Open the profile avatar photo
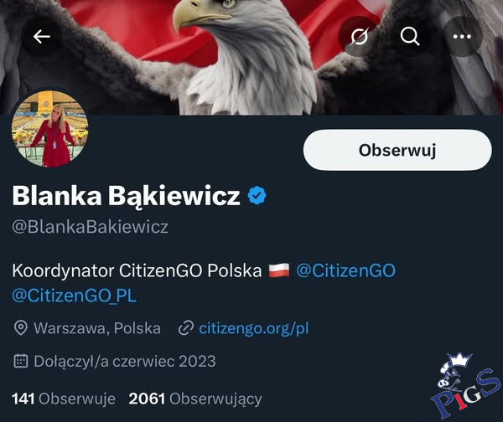The height and width of the screenshot is (422, 503). 49,129
